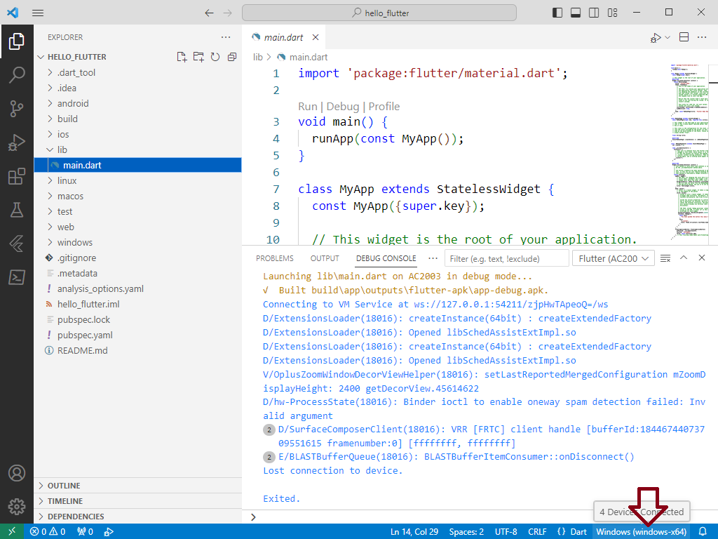The image size is (718, 539).
Task: Switch to the OUTPUT panel tab
Action: coord(325,258)
